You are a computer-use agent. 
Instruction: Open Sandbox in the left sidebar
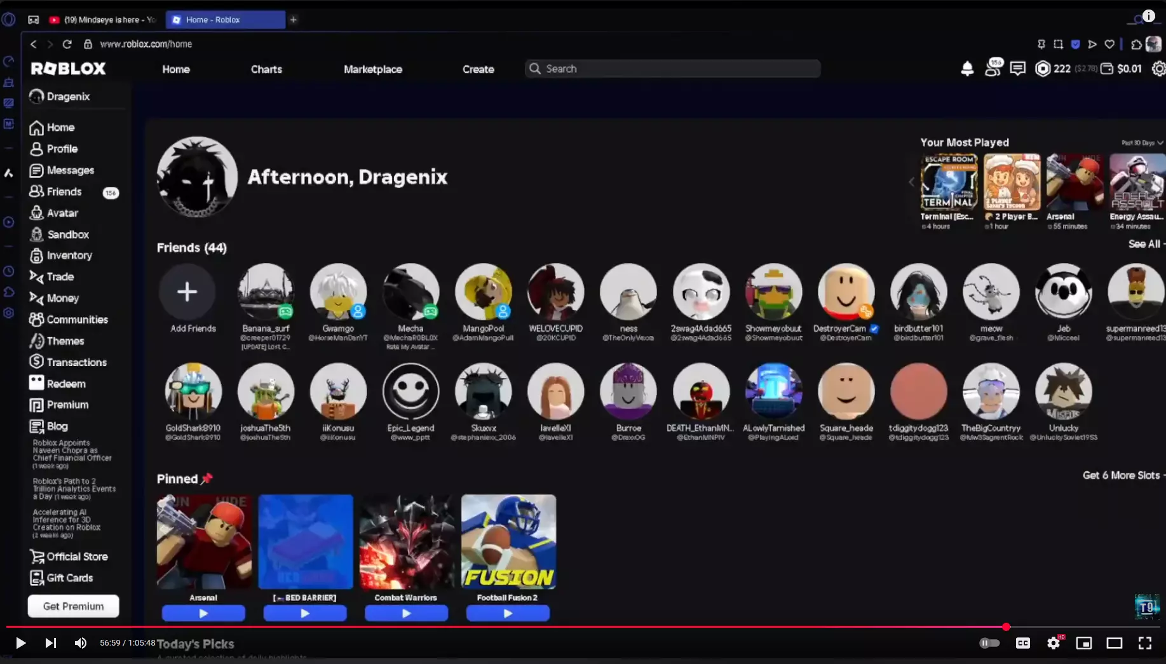[59, 234]
